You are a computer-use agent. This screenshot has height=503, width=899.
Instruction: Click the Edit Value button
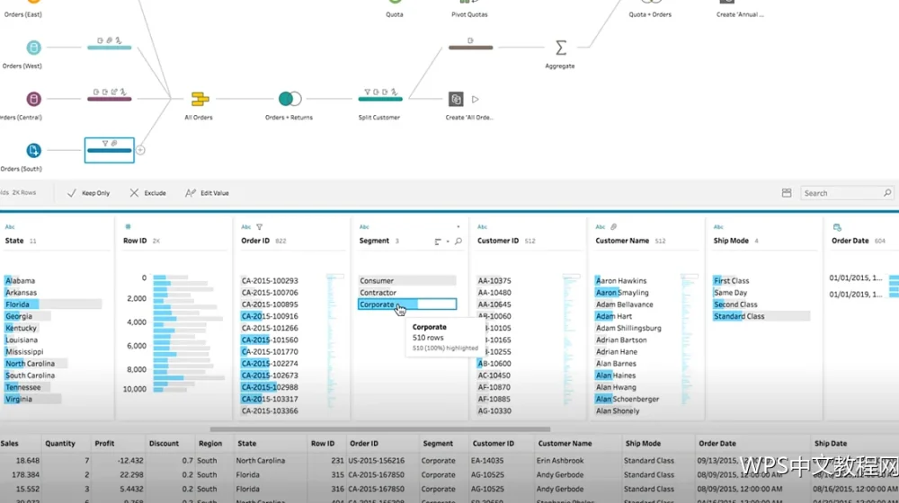tap(207, 193)
